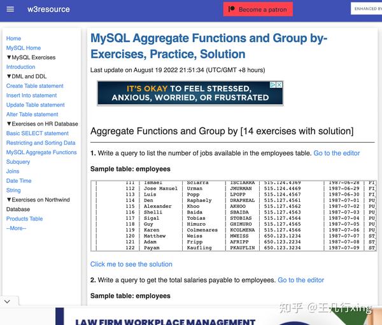The width and height of the screenshot is (382, 325).
Task: Open the --More-- sidebar link
Action: click(x=16, y=228)
